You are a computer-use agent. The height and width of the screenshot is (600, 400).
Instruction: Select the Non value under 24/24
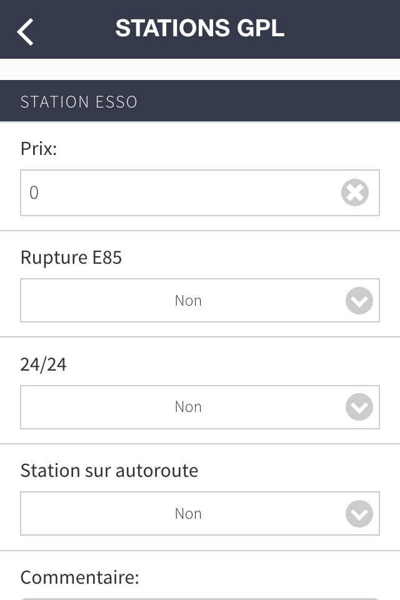188,407
